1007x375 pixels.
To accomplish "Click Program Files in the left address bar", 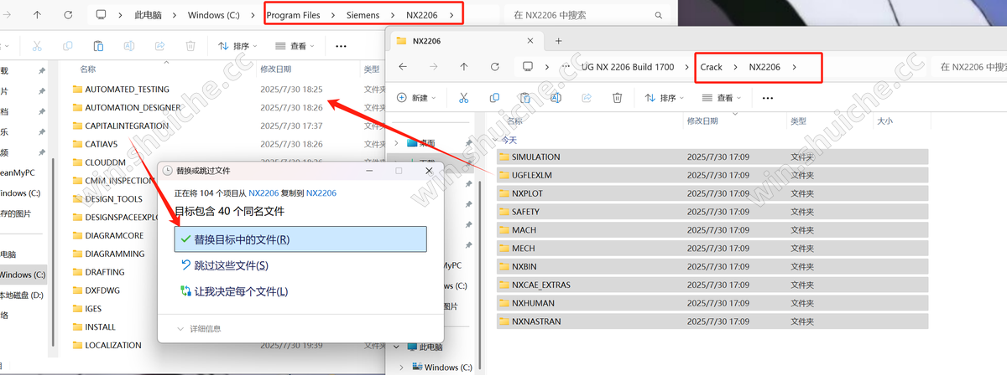I will pyautogui.click(x=295, y=15).
